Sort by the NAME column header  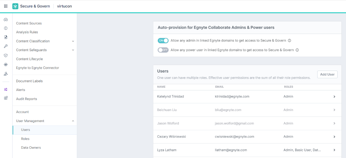point(161,87)
